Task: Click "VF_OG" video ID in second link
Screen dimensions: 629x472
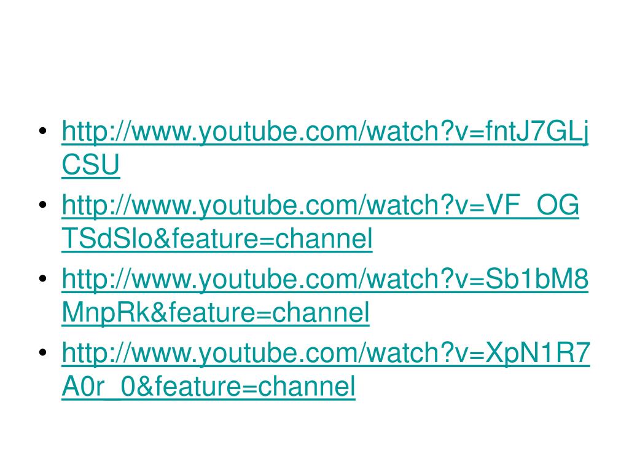Action: tap(533, 205)
